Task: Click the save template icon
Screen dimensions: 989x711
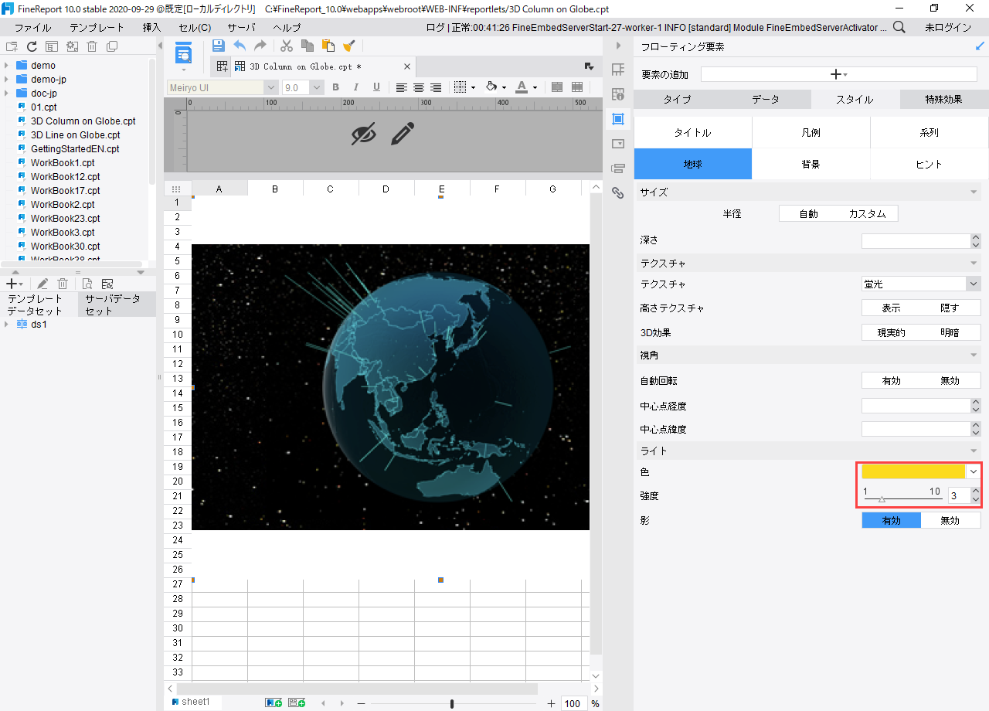Action: point(219,46)
